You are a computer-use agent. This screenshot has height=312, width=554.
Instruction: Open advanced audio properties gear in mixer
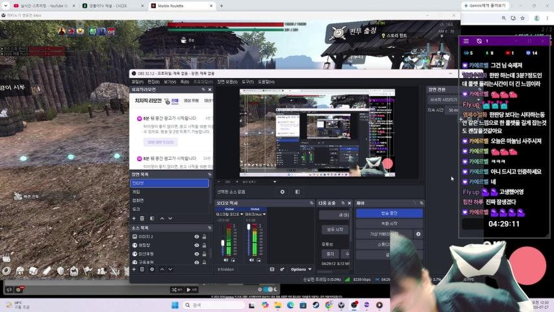coord(282,269)
